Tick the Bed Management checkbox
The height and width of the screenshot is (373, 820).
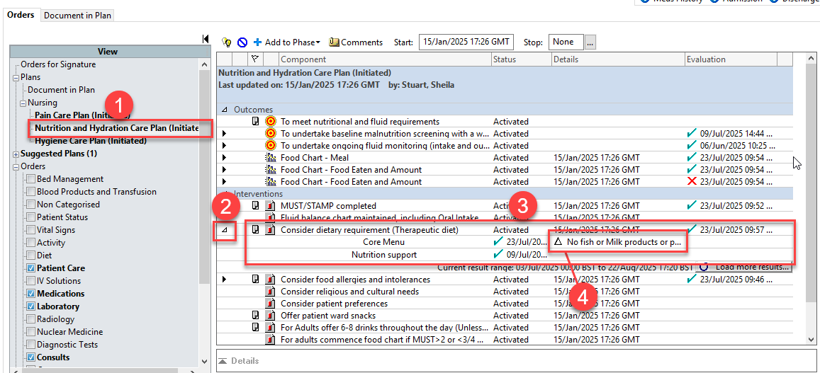31,179
